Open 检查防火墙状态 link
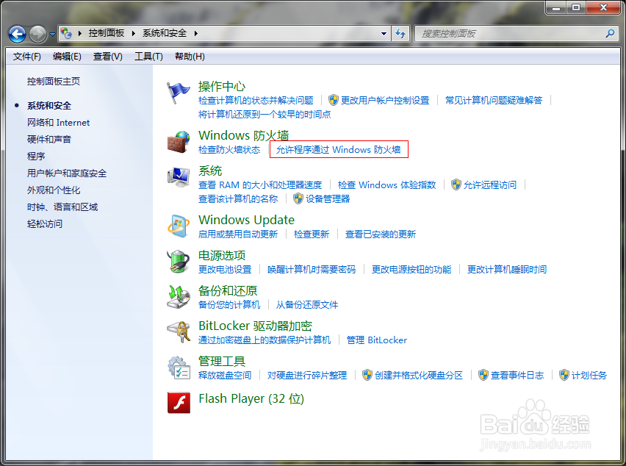The height and width of the screenshot is (466, 626). point(229,149)
